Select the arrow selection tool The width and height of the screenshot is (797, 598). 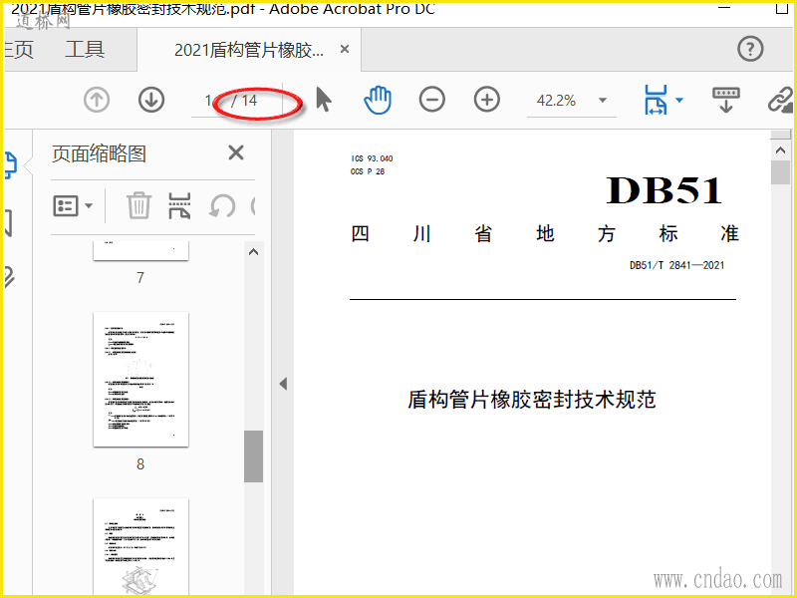tap(323, 100)
